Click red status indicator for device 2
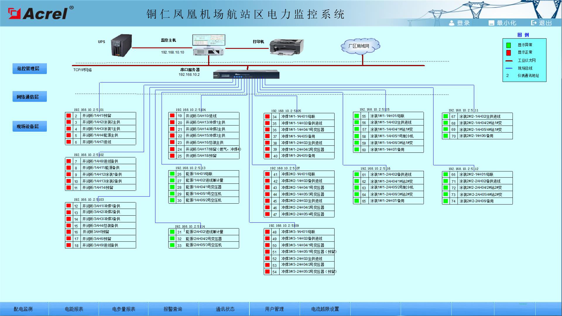The width and height of the screenshot is (562, 316). (x=69, y=116)
